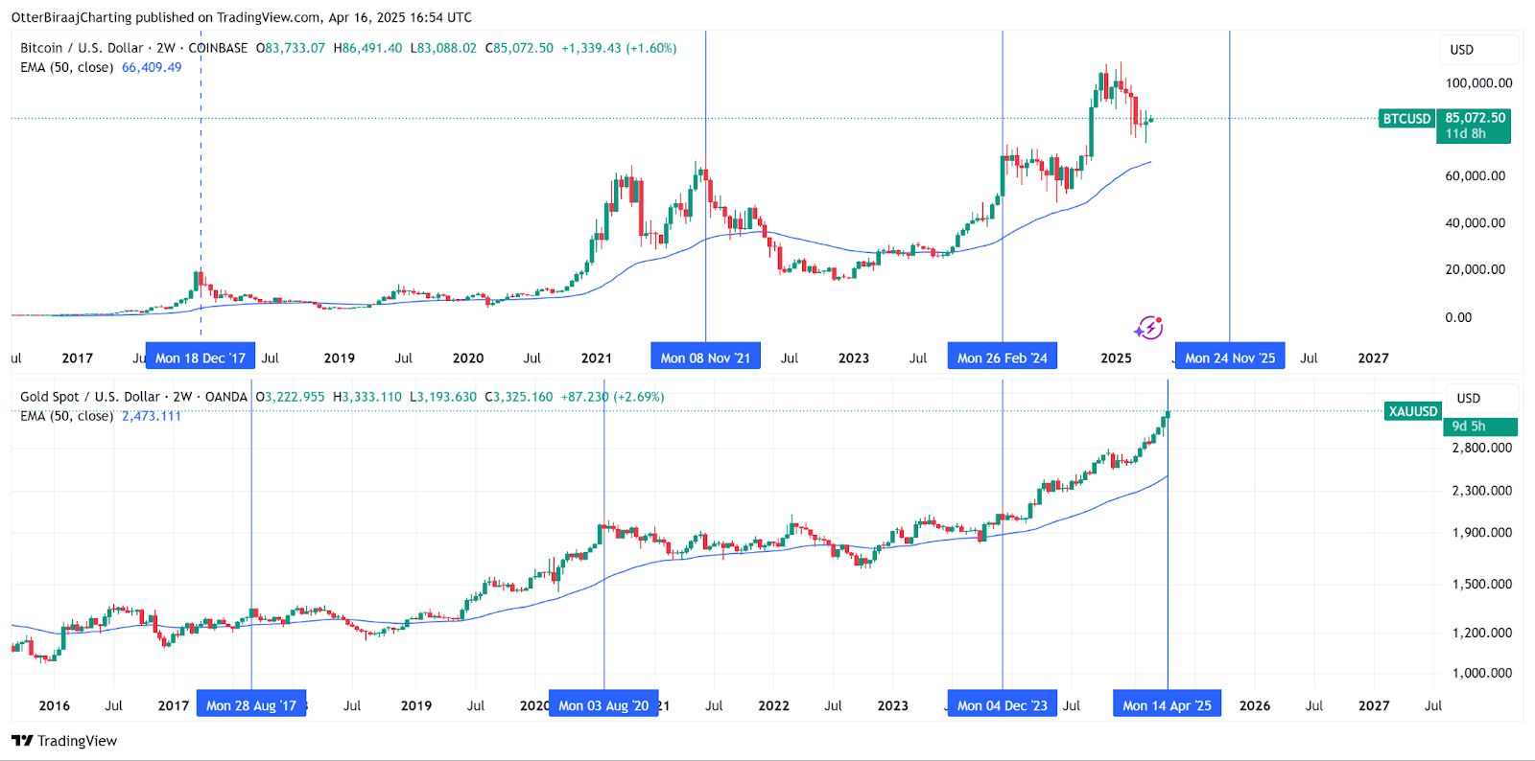Click the XAUUSD symbol price tag
The width and height of the screenshot is (1535, 761).
click(1412, 411)
